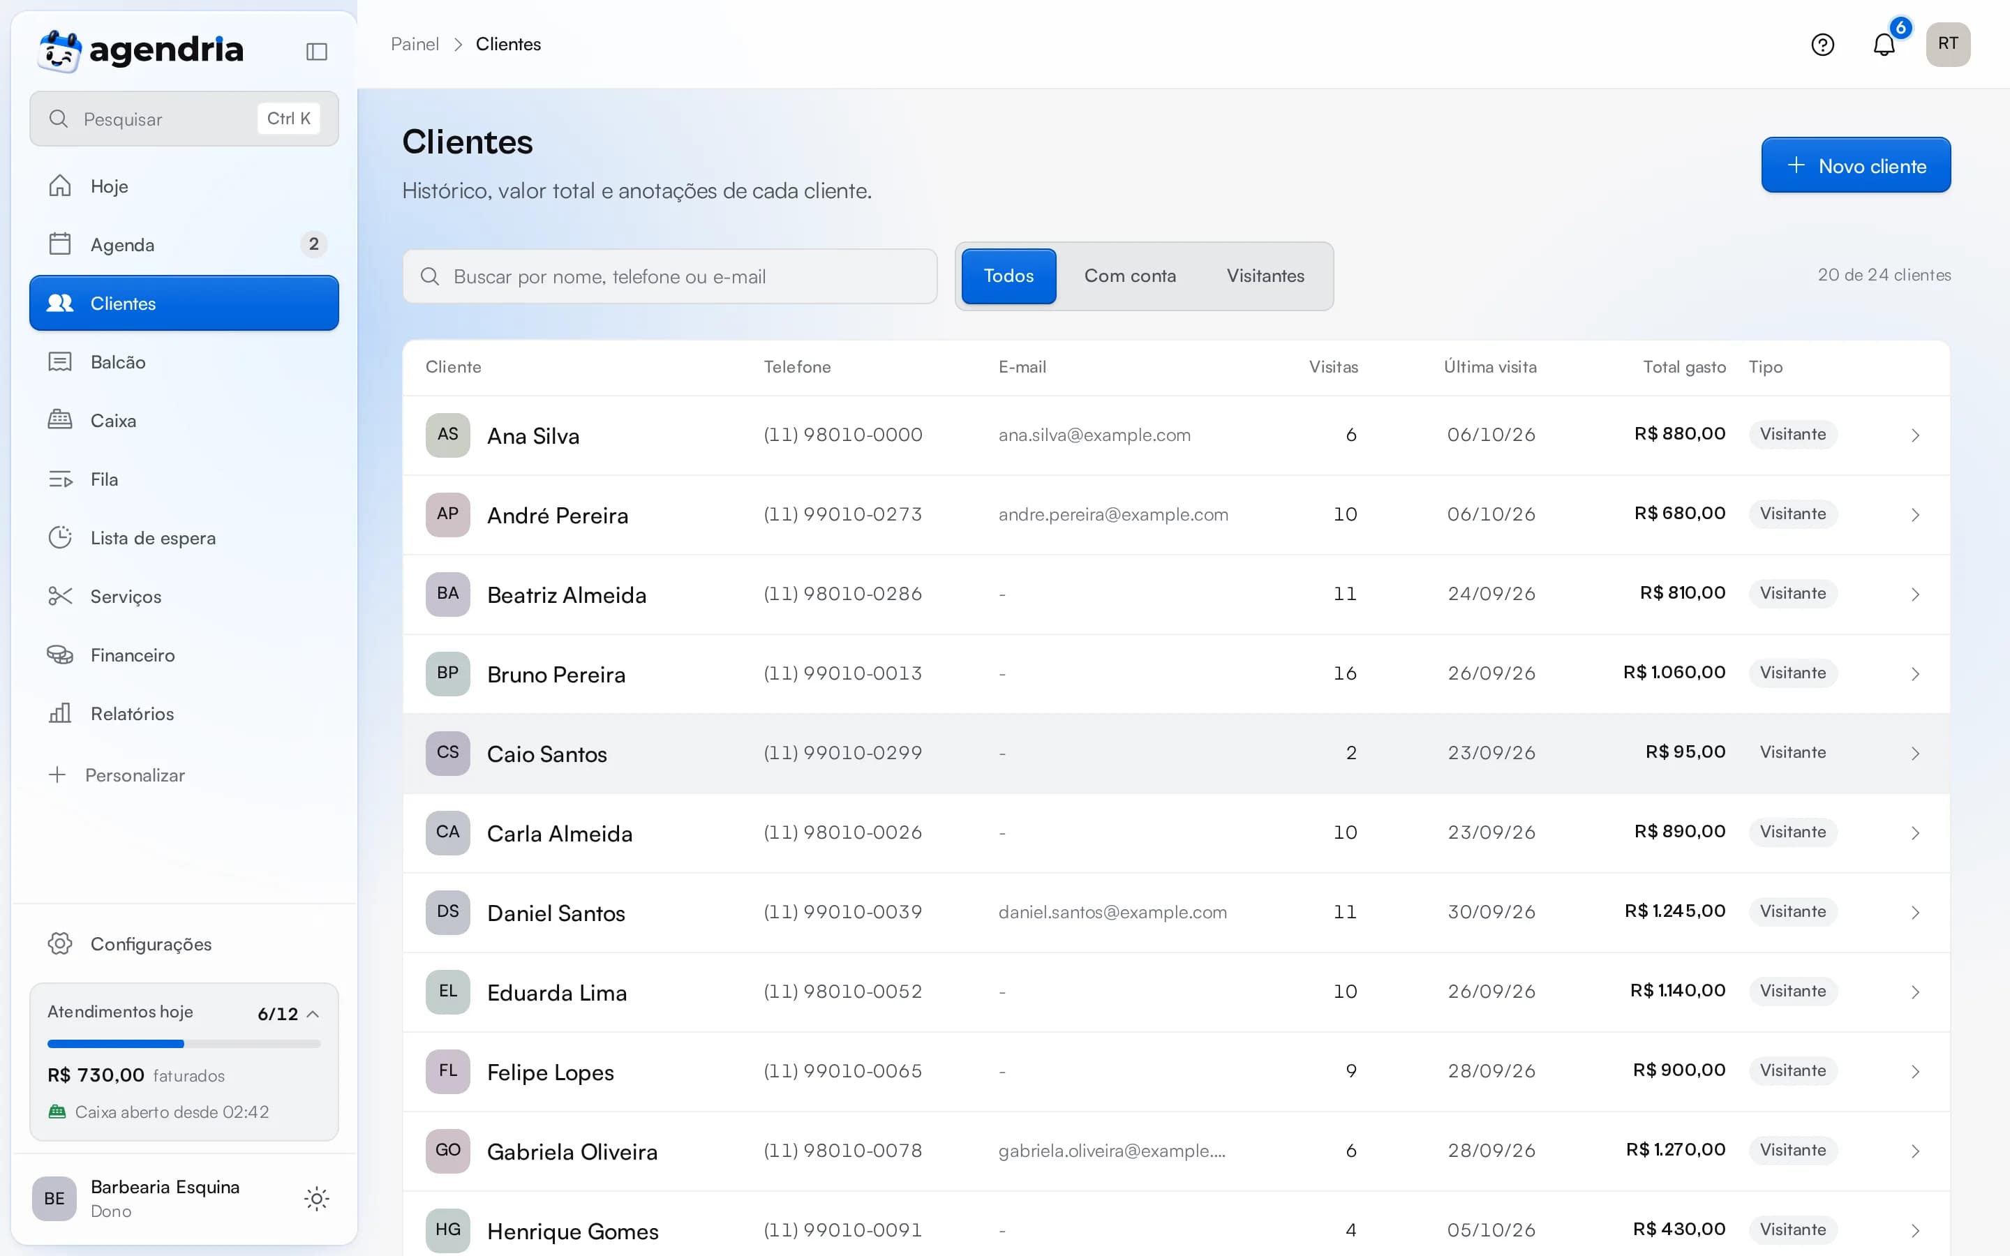2010x1256 pixels.
Task: Open notifications bell with badge 6
Action: point(1884,45)
